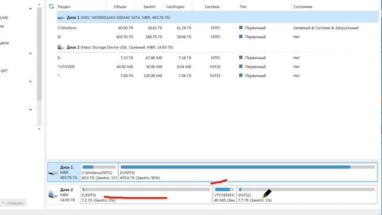382x215 pixels.
Task: Click the 39.06 Гб free cell
Action: pyautogui.click(x=184, y=37)
